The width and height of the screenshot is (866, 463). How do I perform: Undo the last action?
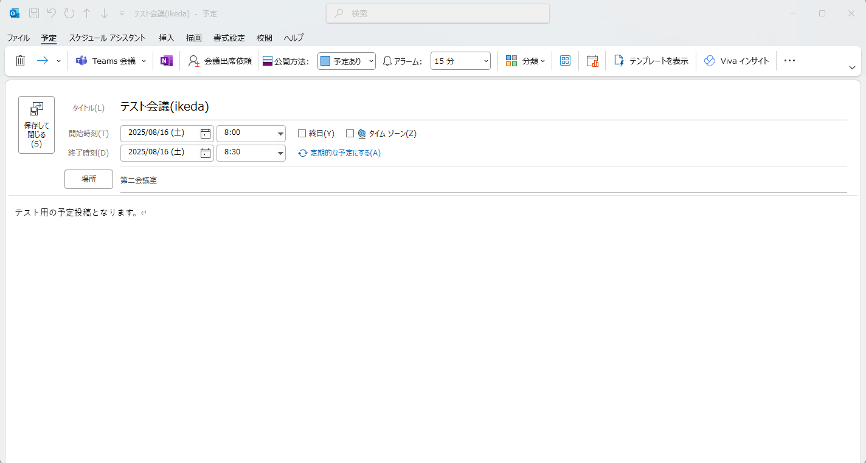52,13
